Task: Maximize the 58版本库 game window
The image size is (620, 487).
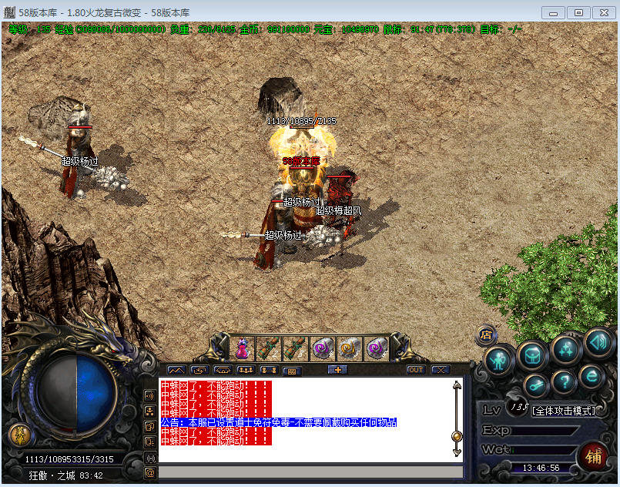Action: point(578,13)
